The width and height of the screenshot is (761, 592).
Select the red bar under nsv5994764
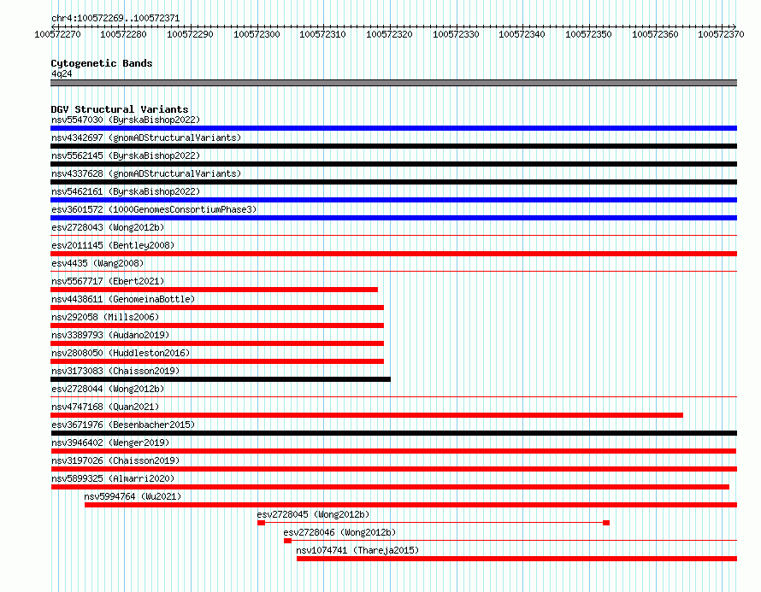point(410,505)
